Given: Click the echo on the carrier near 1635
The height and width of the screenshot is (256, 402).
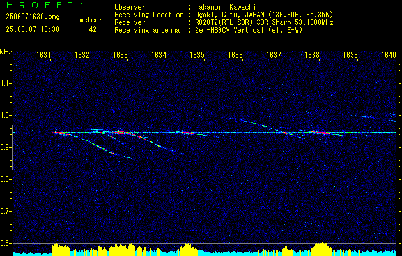Looking at the screenshot, I should point(190,133).
